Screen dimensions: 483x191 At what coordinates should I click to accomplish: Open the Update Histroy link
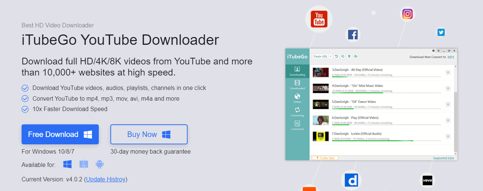[106, 179]
